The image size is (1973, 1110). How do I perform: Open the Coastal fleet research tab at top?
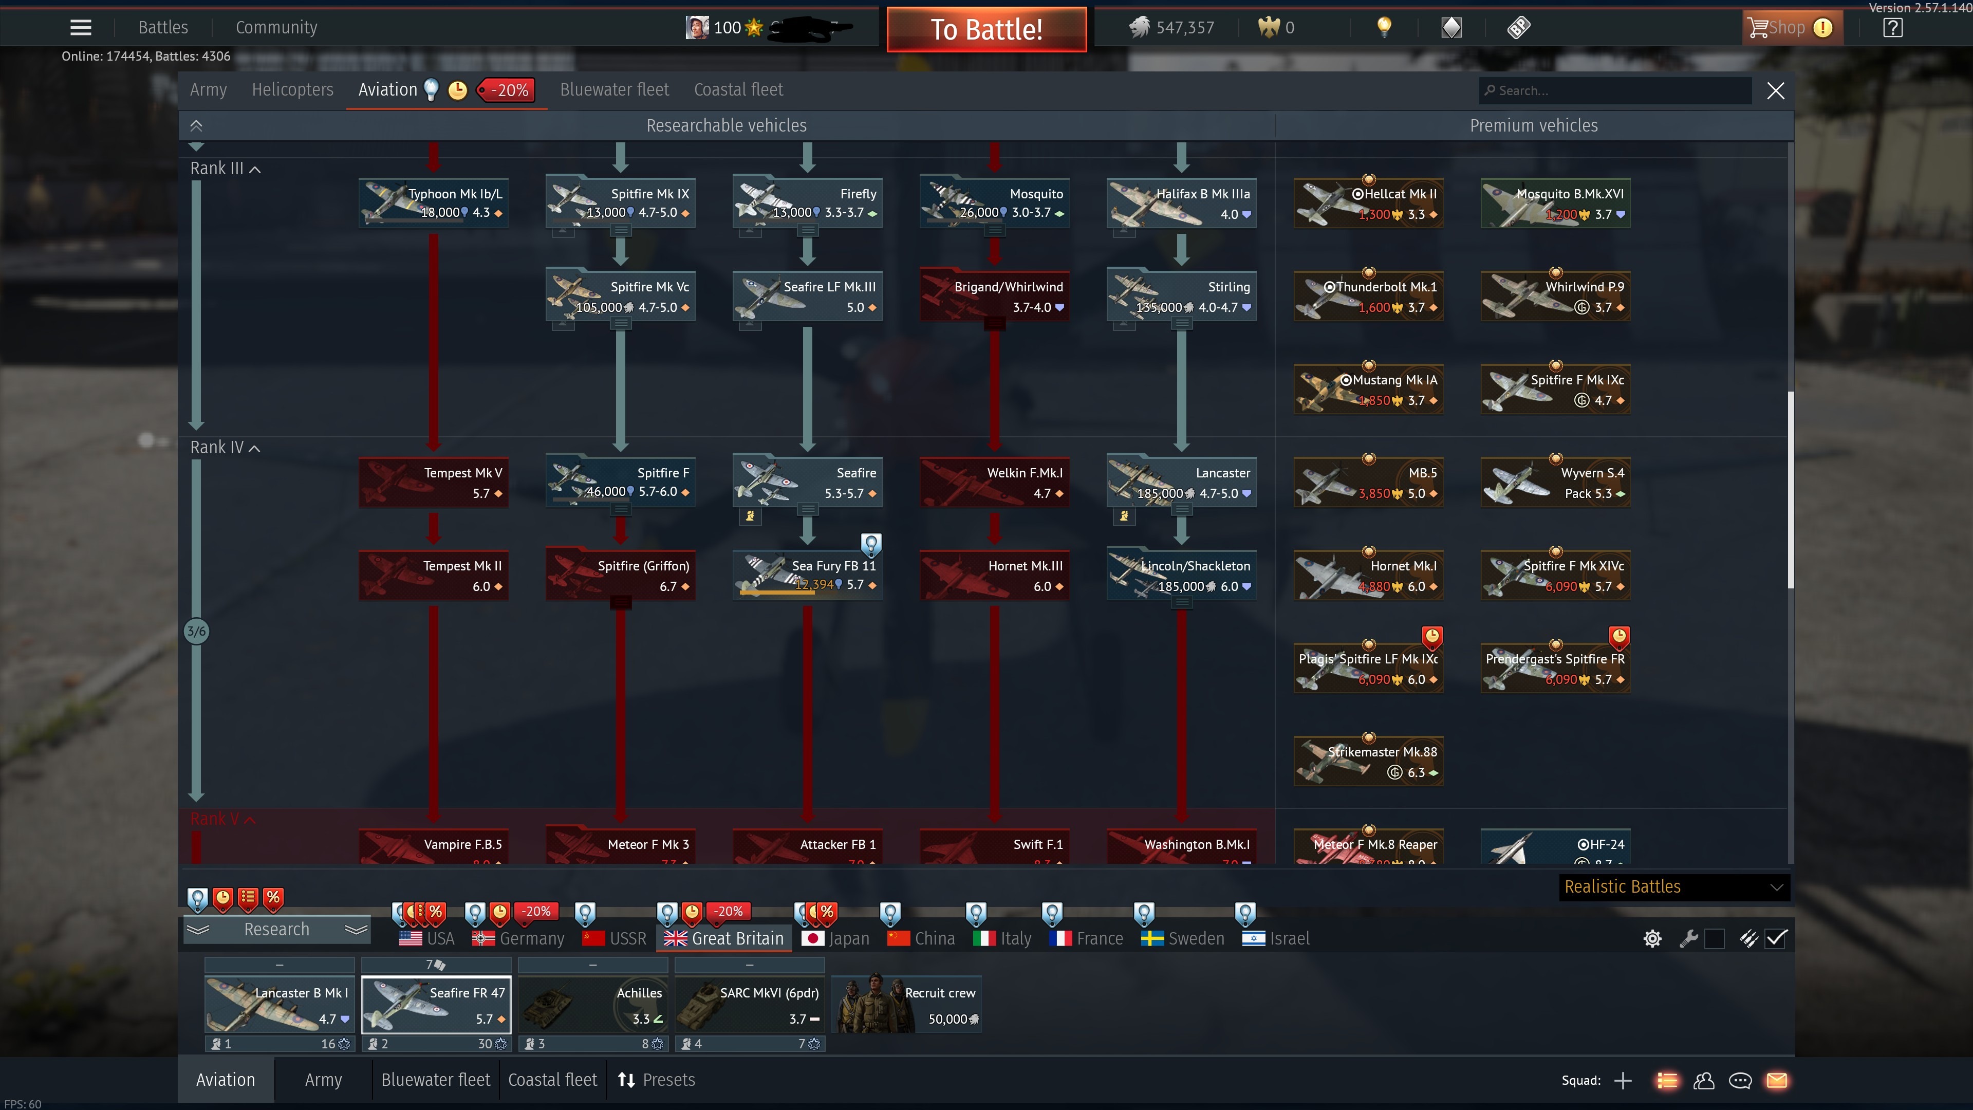738,90
